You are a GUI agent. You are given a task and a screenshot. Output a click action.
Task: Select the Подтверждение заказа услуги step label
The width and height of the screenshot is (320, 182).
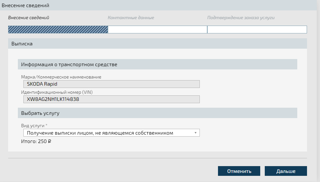point(241,18)
